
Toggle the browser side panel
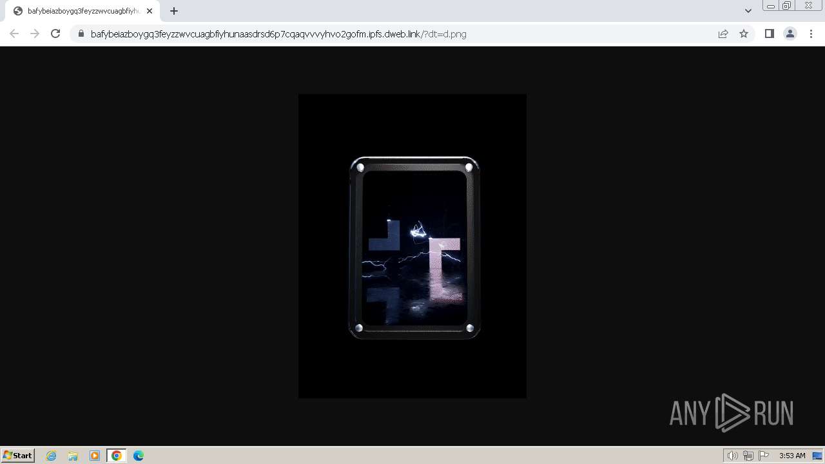(769, 34)
